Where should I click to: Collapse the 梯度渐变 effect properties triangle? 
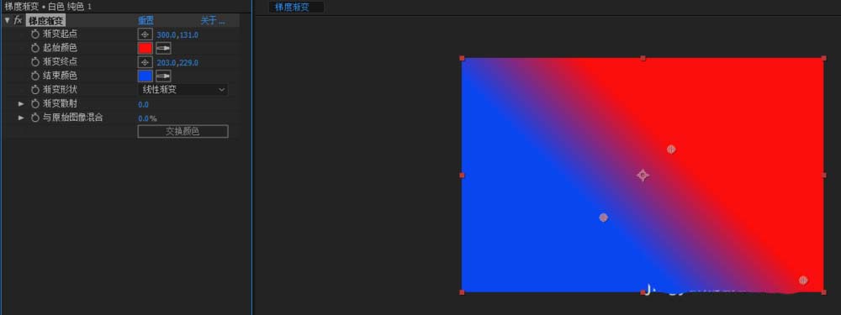7,20
